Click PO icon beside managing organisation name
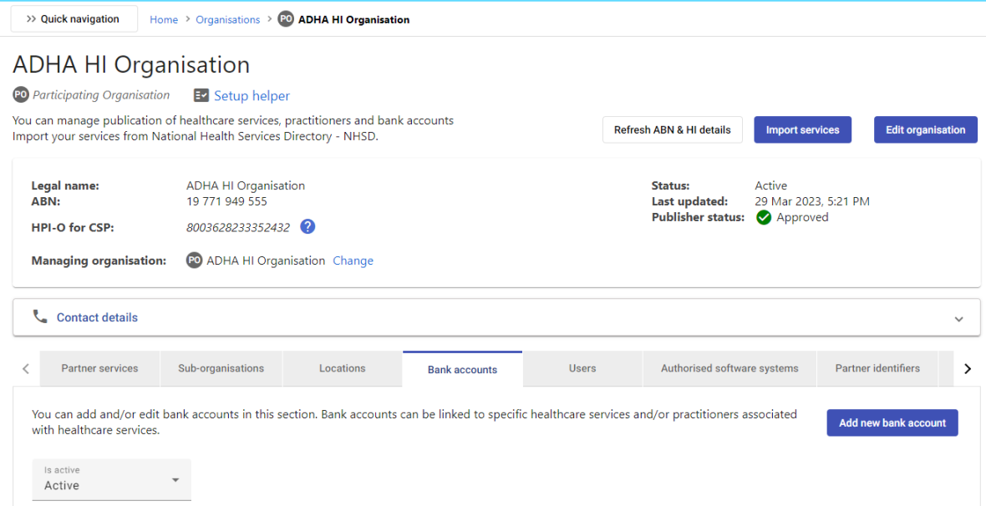986x506 pixels. [x=194, y=261]
